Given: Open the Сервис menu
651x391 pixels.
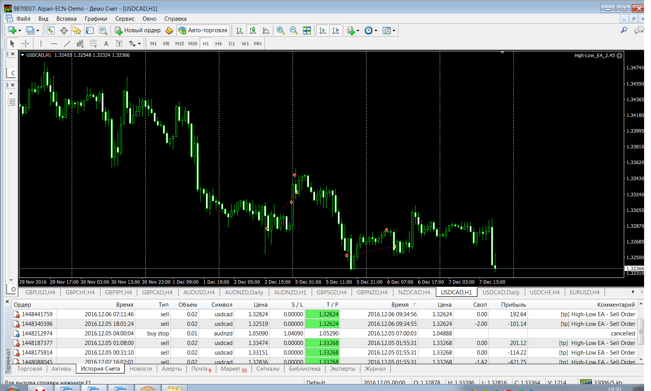Looking at the screenshot, I should click(125, 19).
